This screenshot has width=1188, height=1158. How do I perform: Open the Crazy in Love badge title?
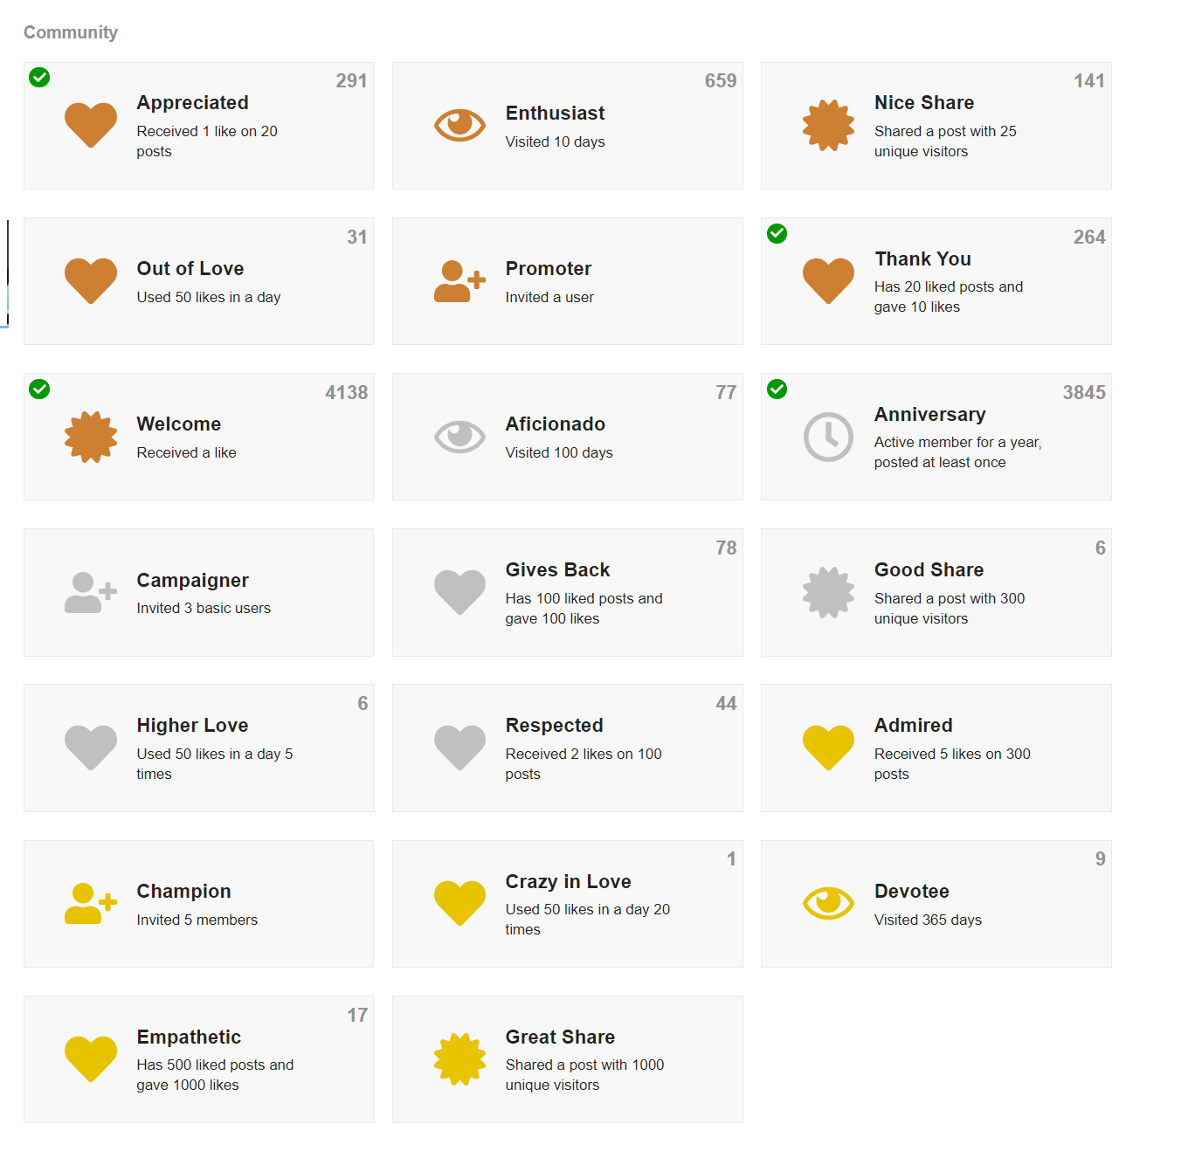coord(568,882)
